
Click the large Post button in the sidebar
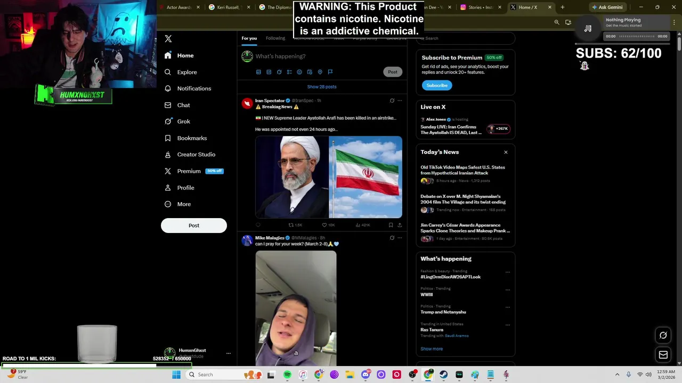(x=194, y=226)
